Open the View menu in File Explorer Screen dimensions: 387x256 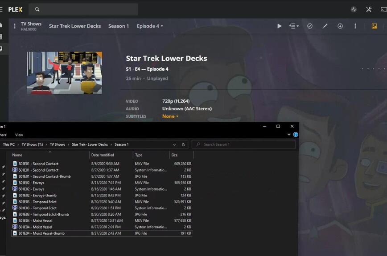(19, 135)
